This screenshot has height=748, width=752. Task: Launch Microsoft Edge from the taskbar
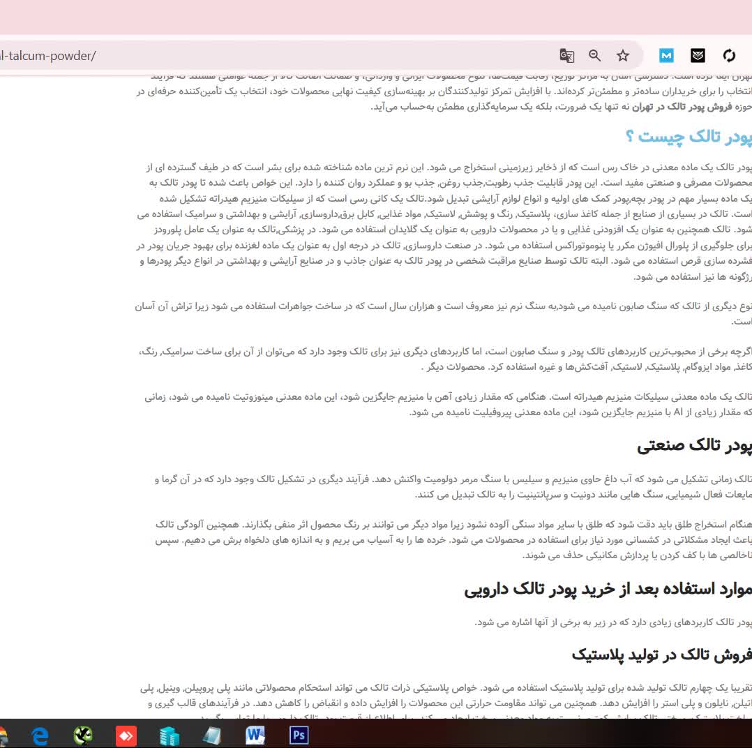pyautogui.click(x=40, y=735)
